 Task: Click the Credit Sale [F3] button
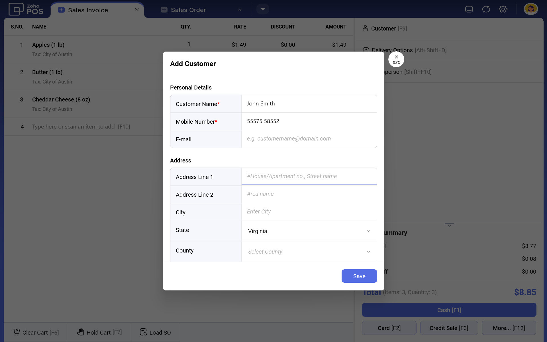click(448, 328)
